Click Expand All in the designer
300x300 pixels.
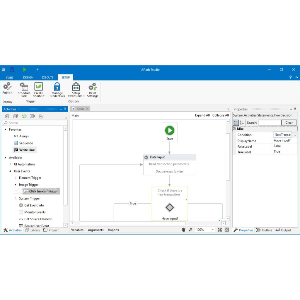click(202, 115)
